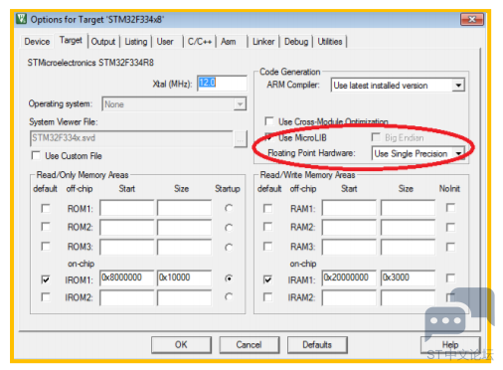The image size is (503, 370).
Task: Click the IRAM1 Start field 0x20000000
Action: click(349, 277)
